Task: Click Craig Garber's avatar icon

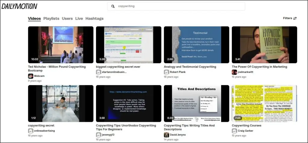Action: click(x=235, y=131)
